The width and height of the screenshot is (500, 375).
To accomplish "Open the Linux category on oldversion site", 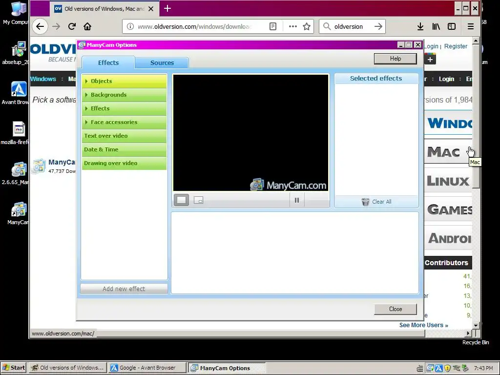I will pos(448,181).
